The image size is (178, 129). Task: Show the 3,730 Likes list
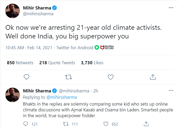coord(92,63)
